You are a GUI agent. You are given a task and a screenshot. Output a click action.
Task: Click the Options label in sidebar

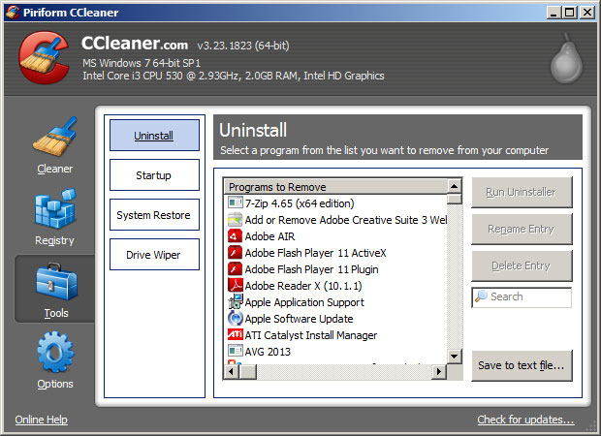pyautogui.click(x=55, y=384)
